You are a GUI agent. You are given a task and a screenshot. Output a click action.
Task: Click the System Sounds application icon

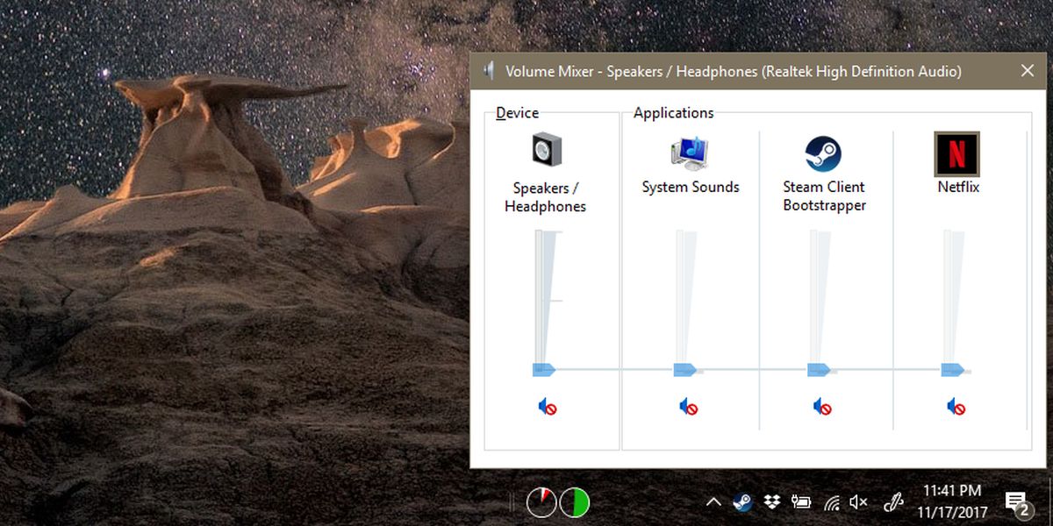(x=690, y=153)
